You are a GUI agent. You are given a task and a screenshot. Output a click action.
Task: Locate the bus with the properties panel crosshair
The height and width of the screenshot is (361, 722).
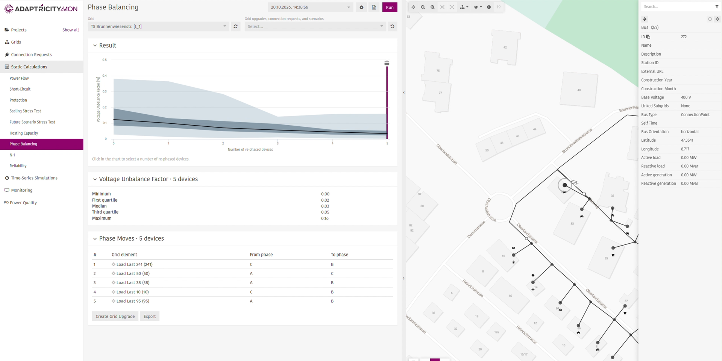(x=717, y=19)
